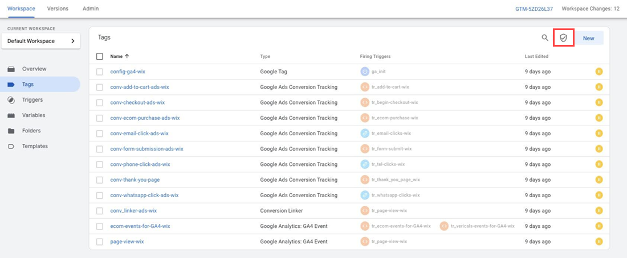Viewport: 627px width, 258px height.
Task: Open Variables in the sidebar
Action: [34, 115]
